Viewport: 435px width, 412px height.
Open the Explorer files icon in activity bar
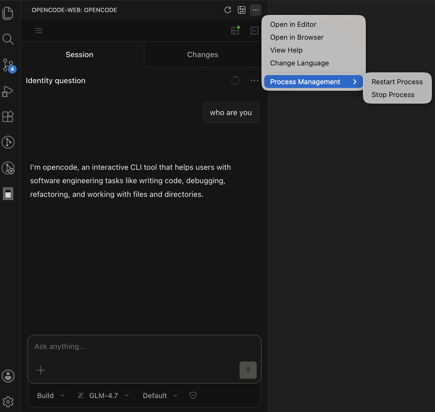8,13
